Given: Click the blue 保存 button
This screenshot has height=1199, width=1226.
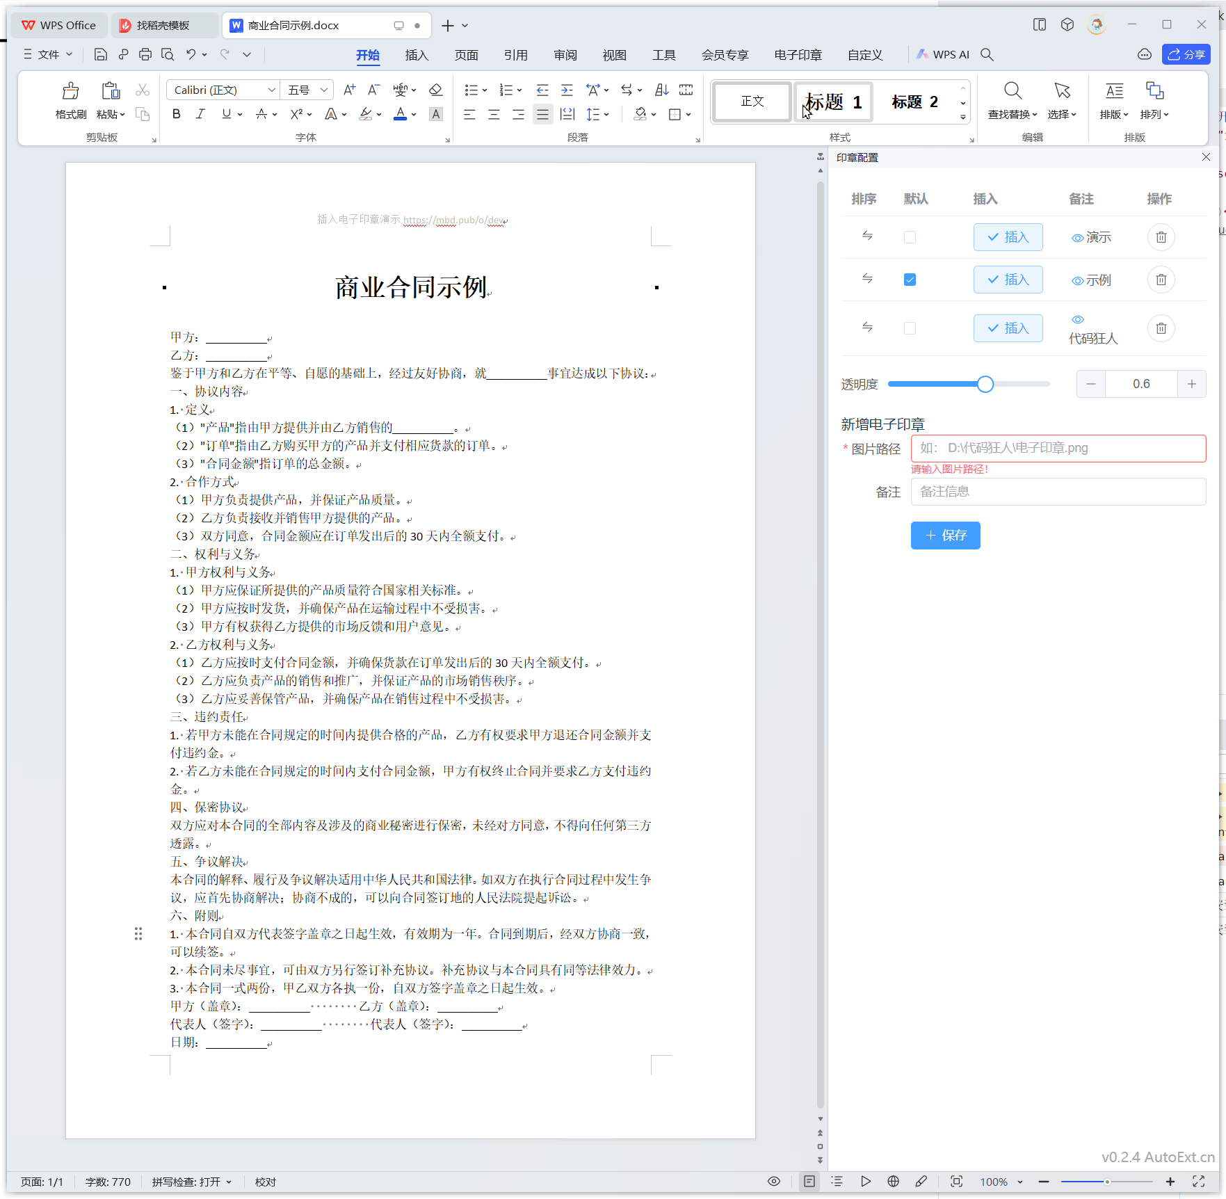Looking at the screenshot, I should [x=945, y=536].
